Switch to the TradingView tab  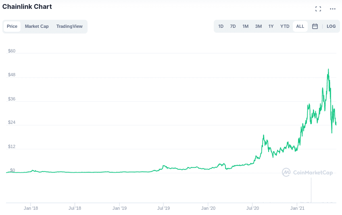pos(69,26)
